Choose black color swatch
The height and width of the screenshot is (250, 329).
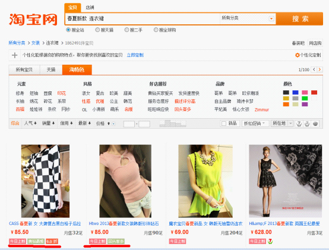(x=286, y=92)
